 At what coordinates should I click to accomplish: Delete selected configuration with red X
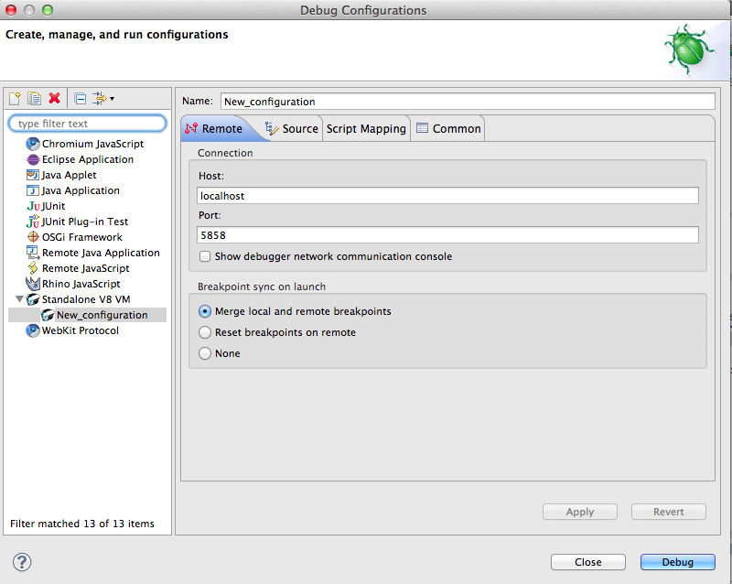[x=55, y=98]
